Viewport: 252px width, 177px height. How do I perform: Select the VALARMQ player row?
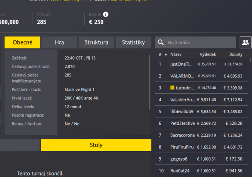[x=182, y=76]
